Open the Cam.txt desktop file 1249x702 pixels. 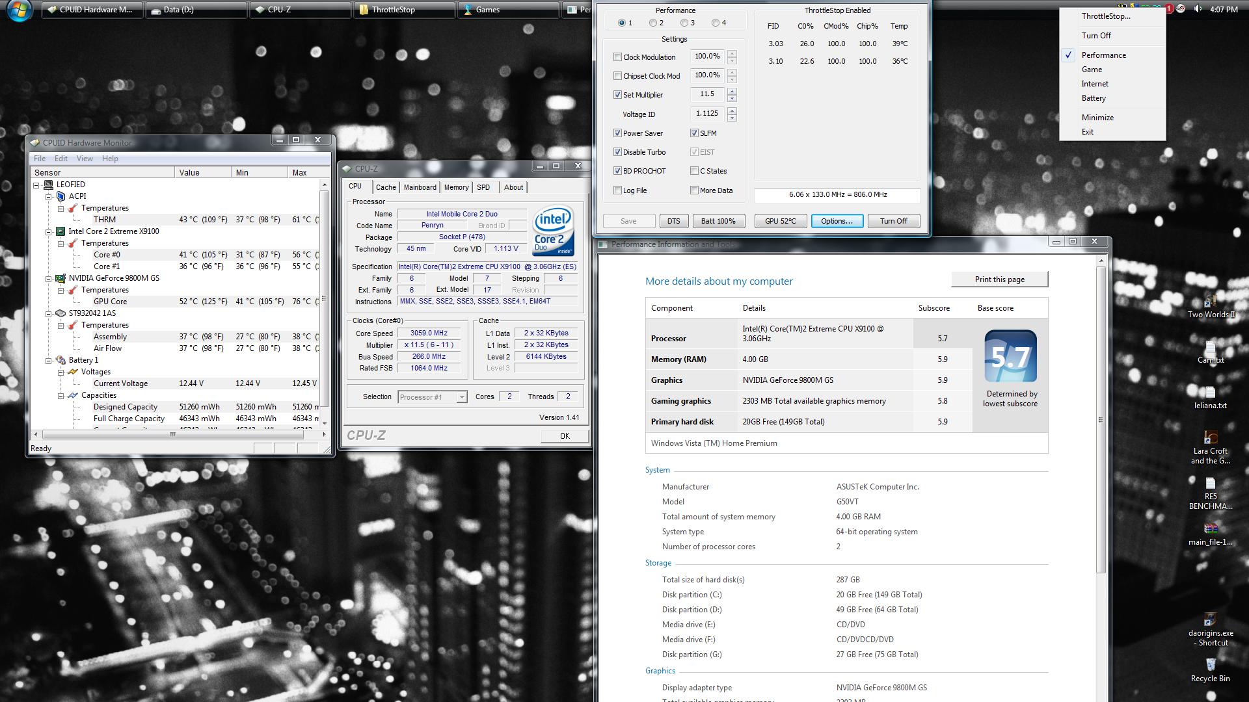pyautogui.click(x=1210, y=352)
